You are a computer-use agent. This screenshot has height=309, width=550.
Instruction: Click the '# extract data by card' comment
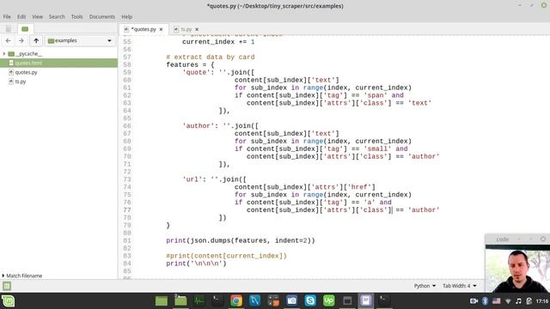coord(211,58)
